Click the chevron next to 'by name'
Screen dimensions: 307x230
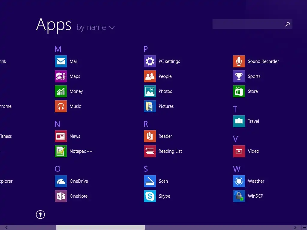(x=112, y=28)
